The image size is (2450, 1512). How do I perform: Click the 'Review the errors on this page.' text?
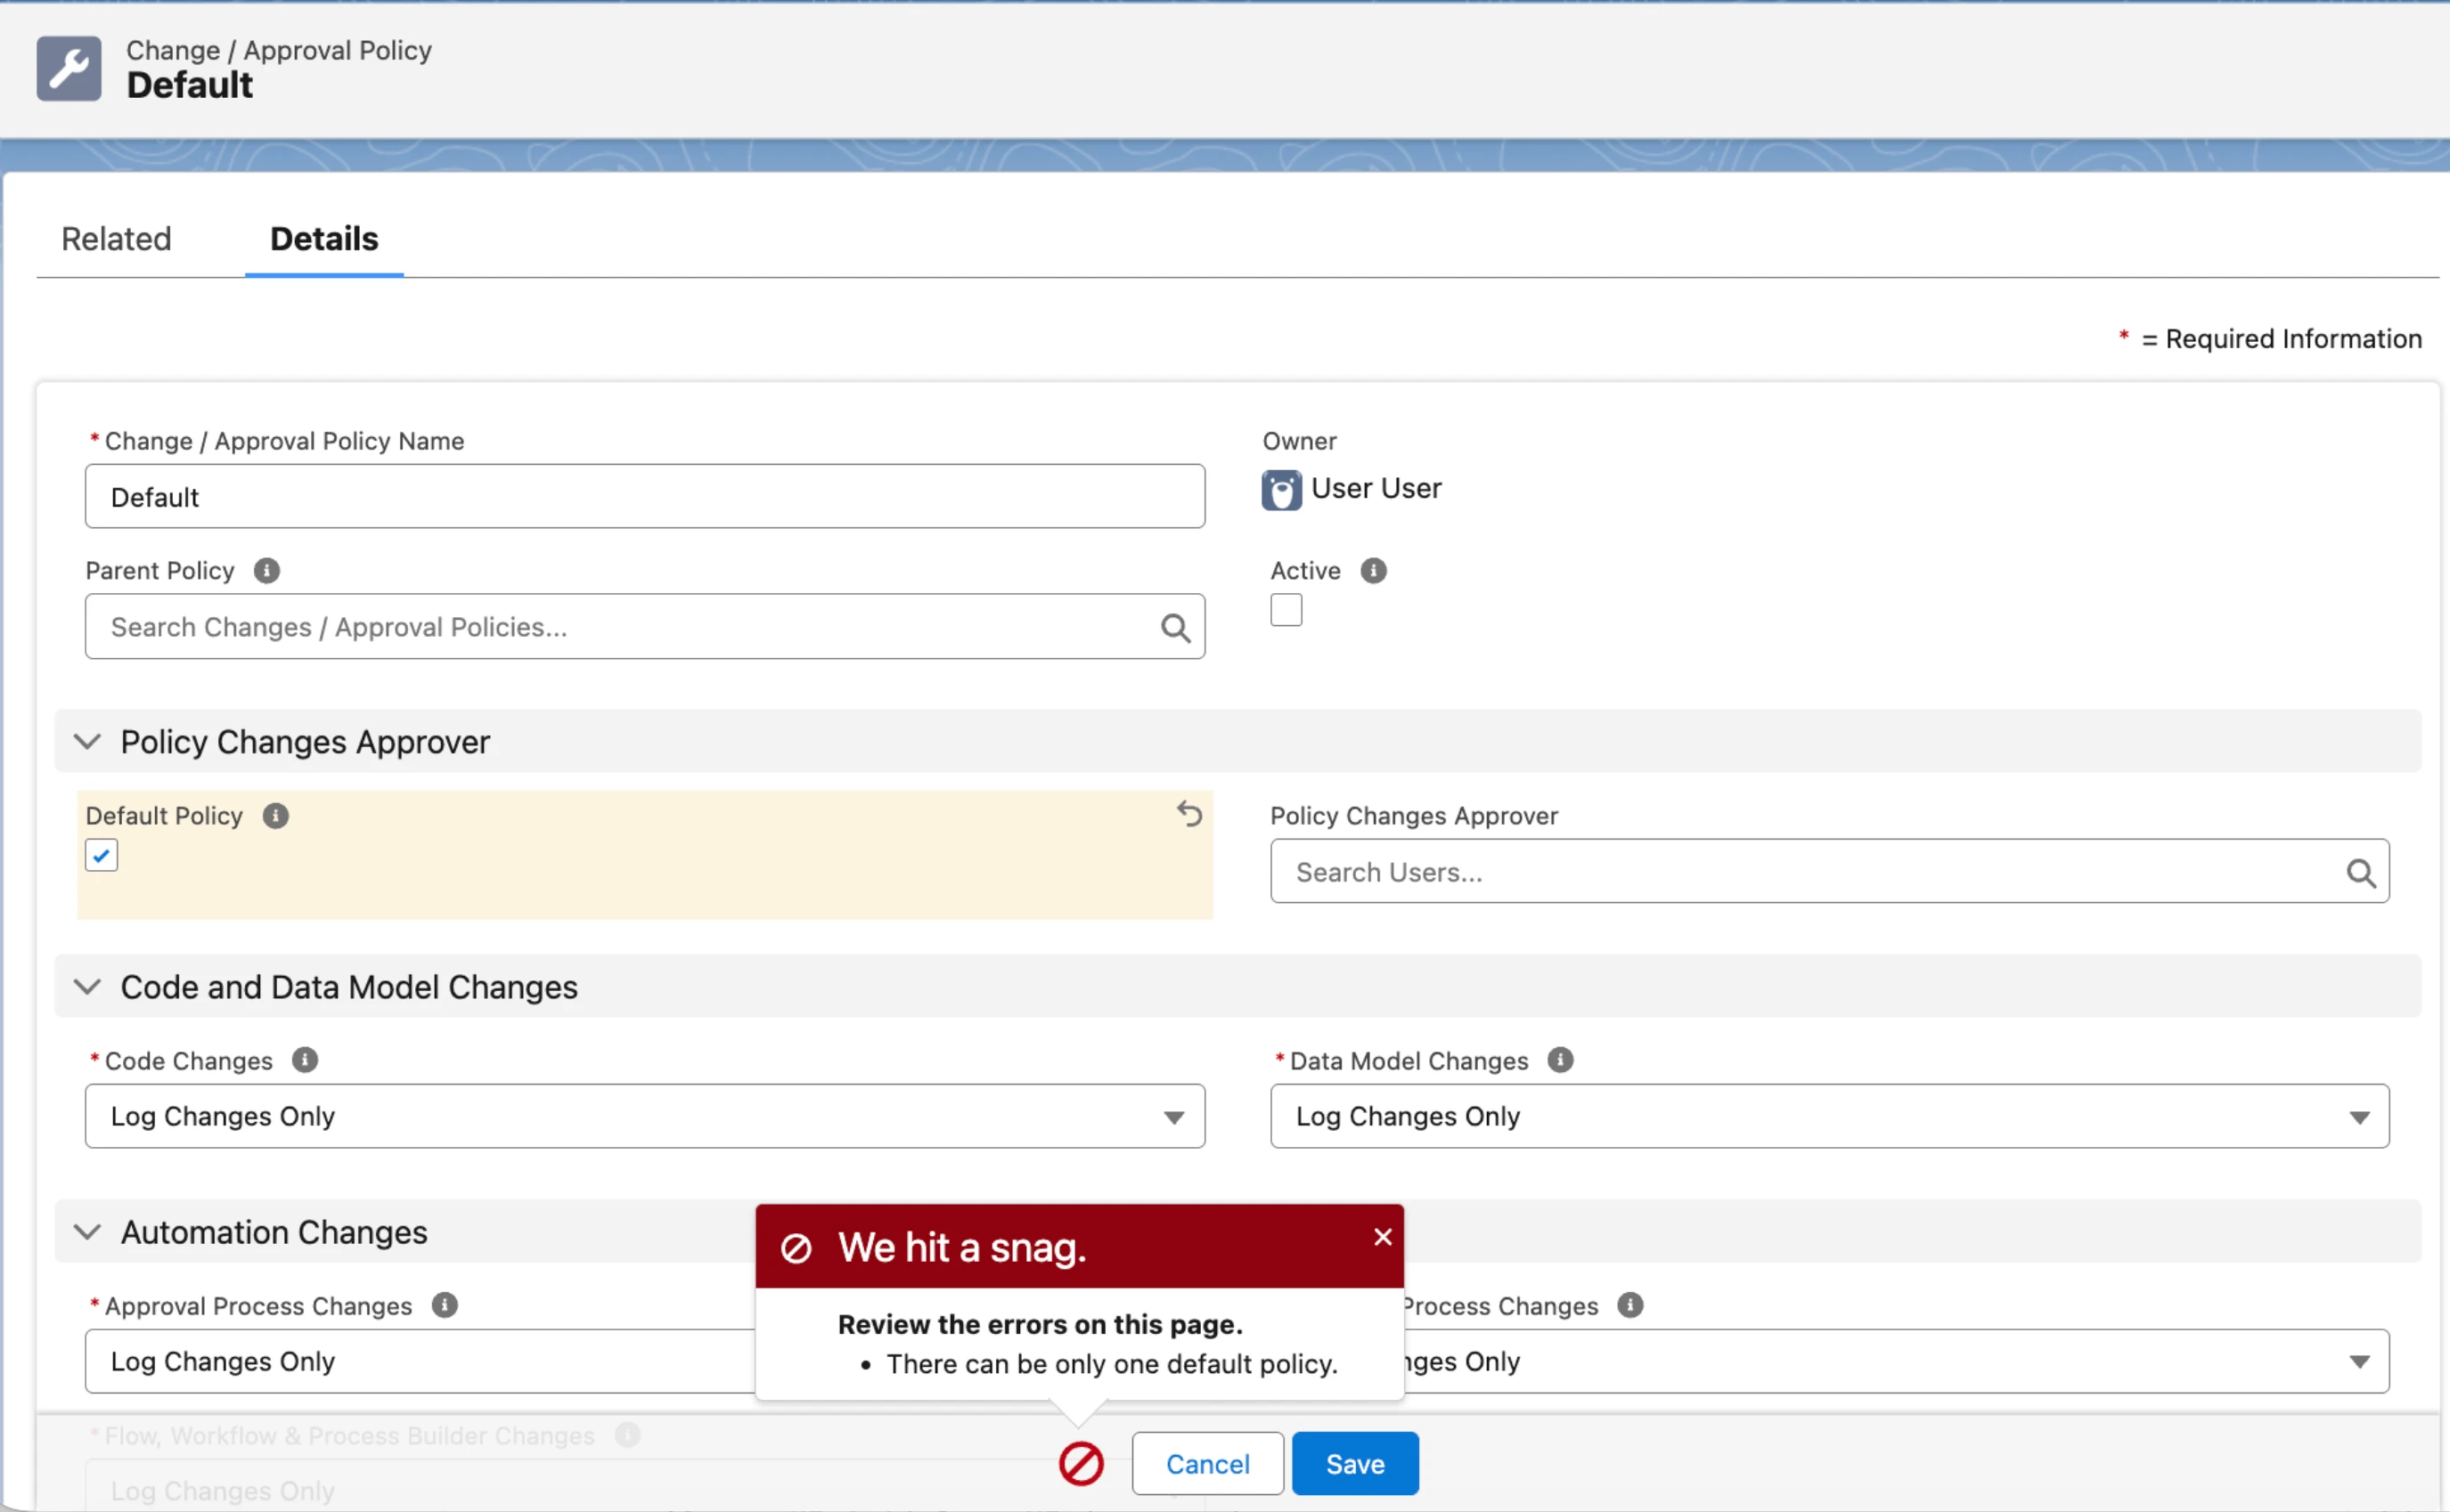coord(1041,1325)
